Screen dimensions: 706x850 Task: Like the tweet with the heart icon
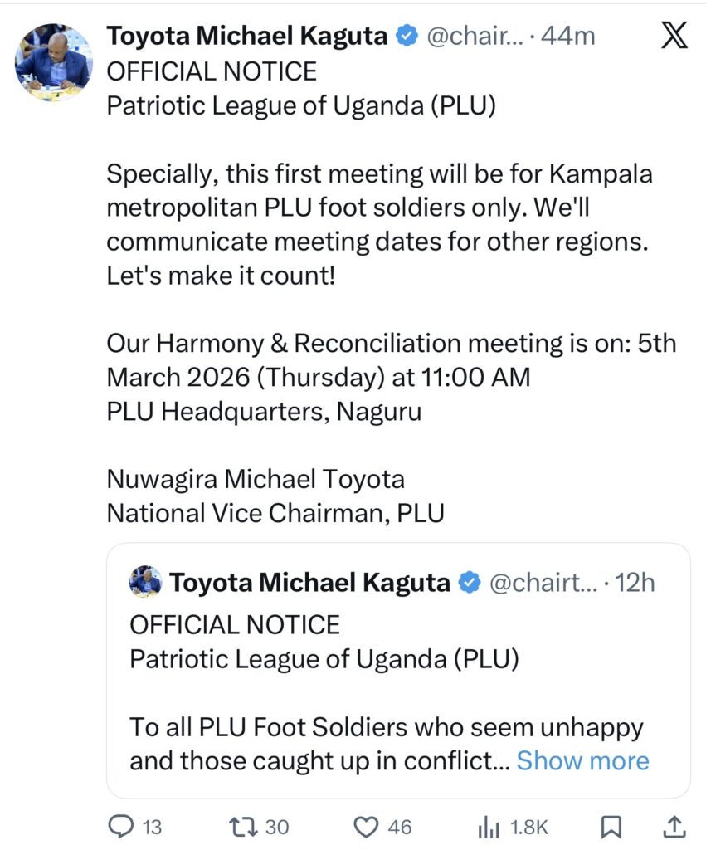click(366, 826)
